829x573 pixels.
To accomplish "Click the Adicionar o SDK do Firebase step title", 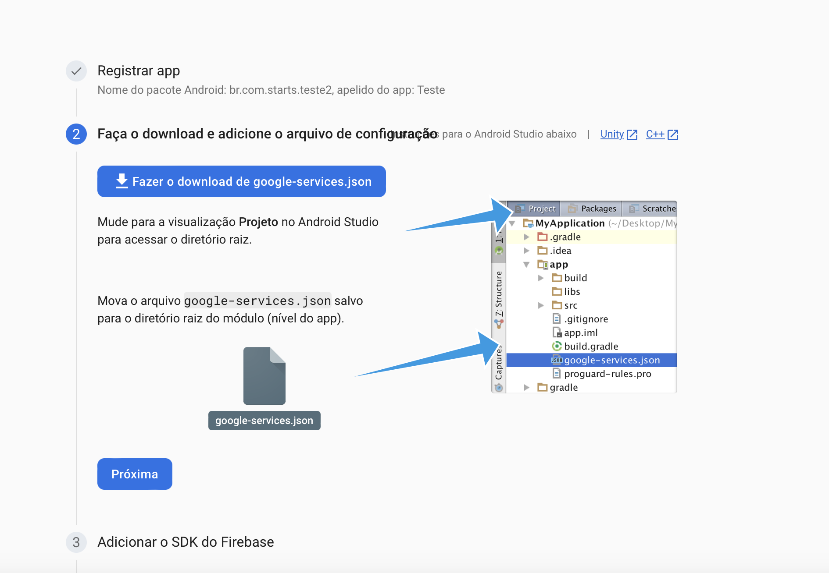I will (186, 542).
